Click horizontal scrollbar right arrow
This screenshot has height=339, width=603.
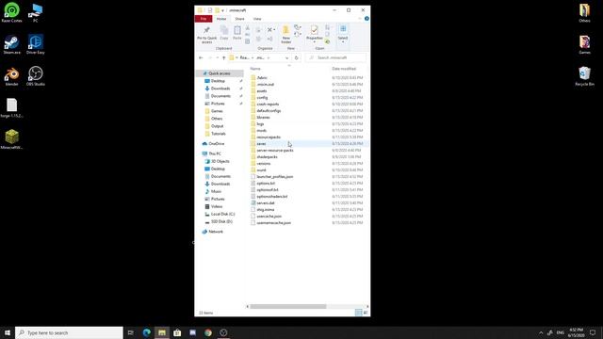point(367,306)
